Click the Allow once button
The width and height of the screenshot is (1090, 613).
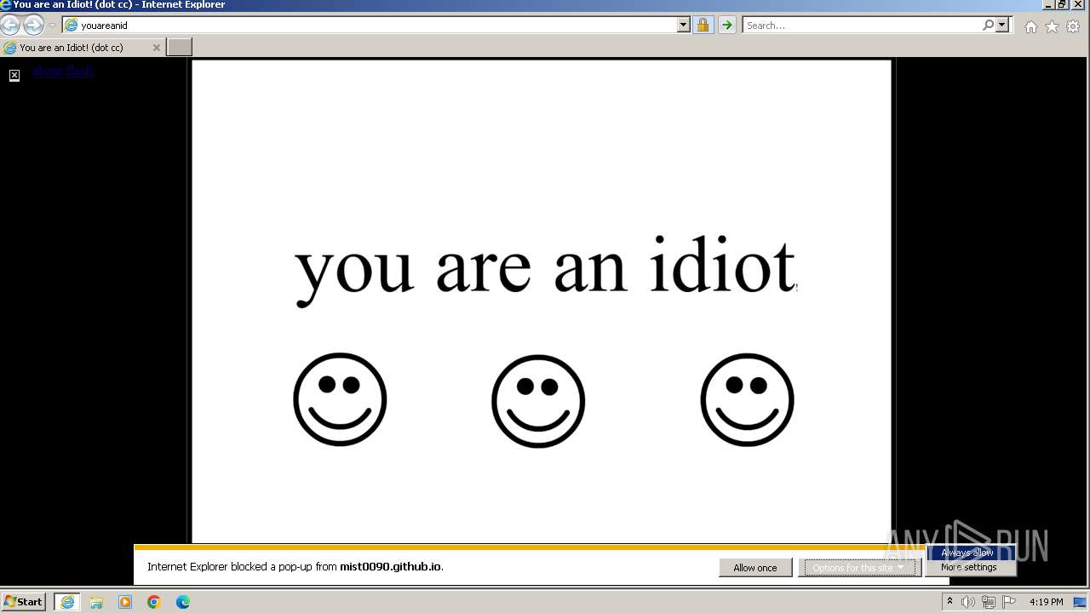(755, 568)
